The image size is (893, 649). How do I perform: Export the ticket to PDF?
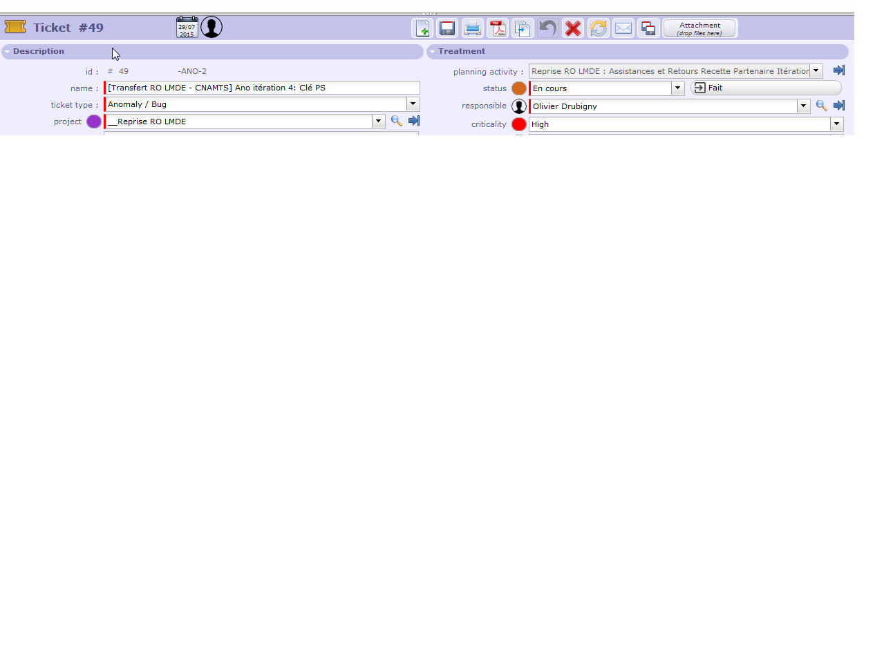(498, 28)
